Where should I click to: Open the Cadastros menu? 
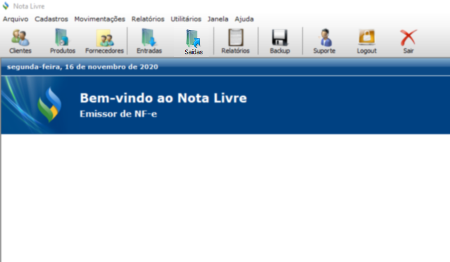(x=51, y=19)
